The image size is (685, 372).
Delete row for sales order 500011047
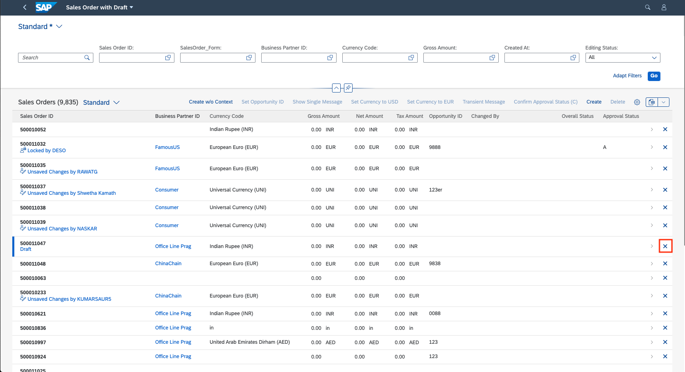tap(665, 246)
